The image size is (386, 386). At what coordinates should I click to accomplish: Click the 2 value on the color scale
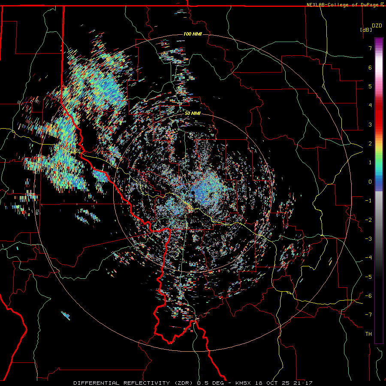[370, 144]
